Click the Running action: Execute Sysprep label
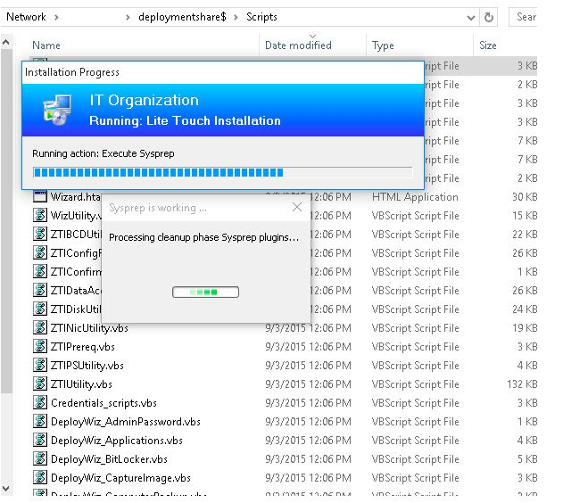563x503 pixels. click(x=103, y=153)
